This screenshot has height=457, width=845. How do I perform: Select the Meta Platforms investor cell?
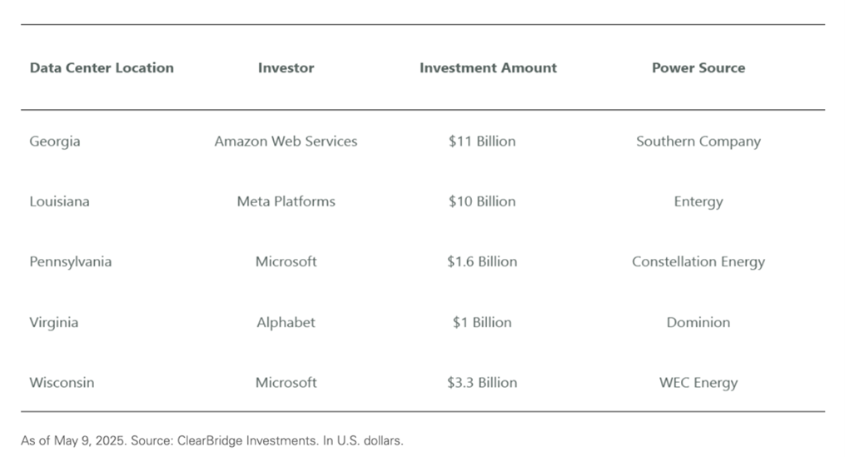coord(286,201)
